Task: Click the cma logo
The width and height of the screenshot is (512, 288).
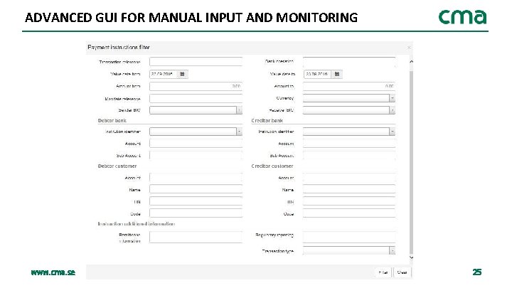Action: coord(462,17)
